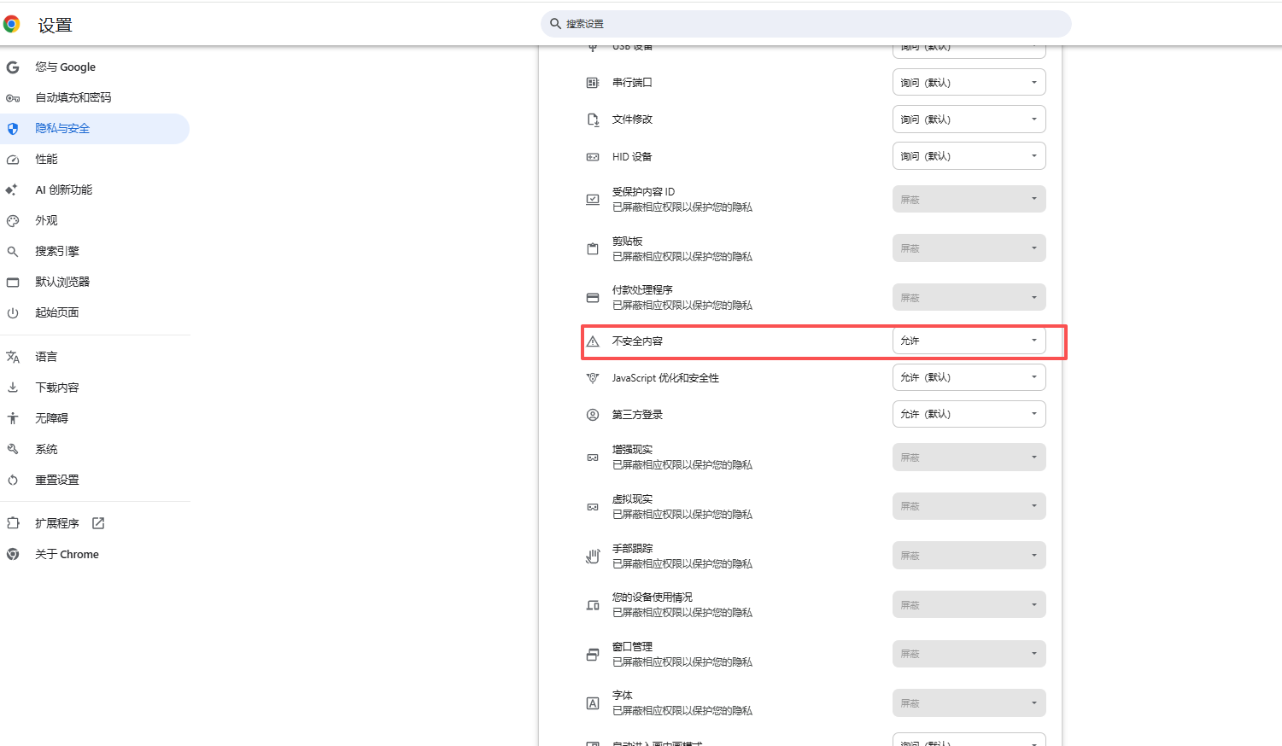
Task: Click the translate icon for 语言
Action: tap(13, 357)
